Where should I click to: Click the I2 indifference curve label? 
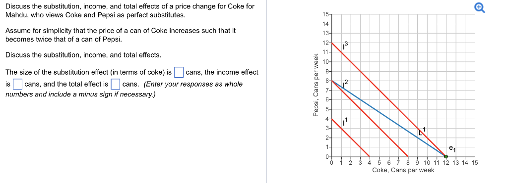pyautogui.click(x=345, y=84)
